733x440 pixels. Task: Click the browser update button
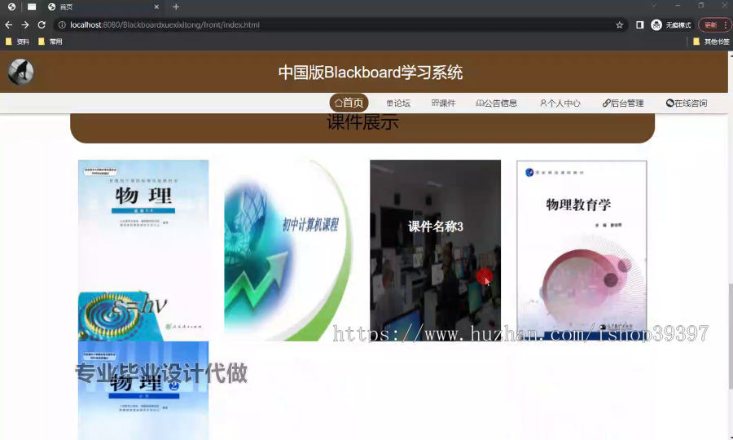(x=713, y=24)
